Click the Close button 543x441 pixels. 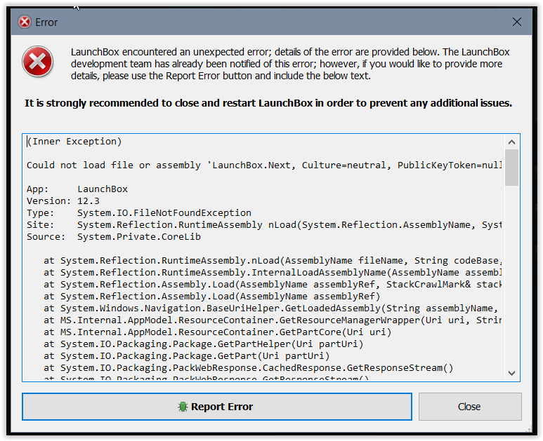tap(469, 407)
